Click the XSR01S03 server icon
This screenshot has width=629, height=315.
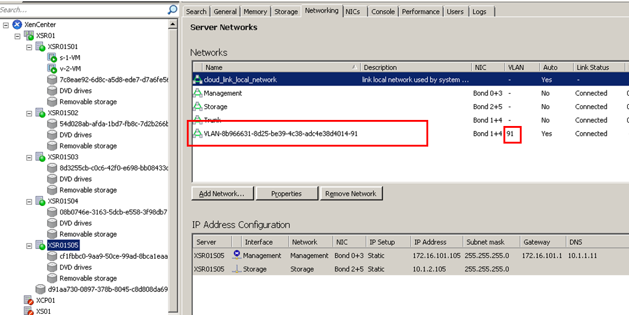40,157
